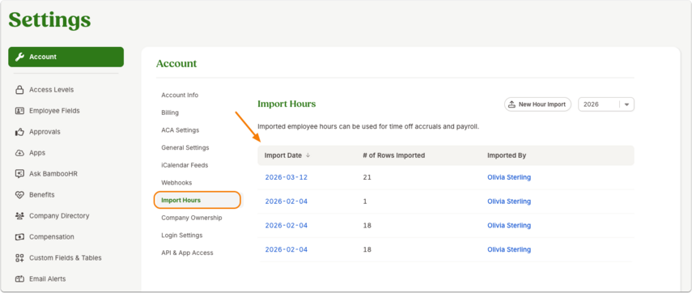The image size is (692, 293).
Task: Click the 1 row imported value
Action: pyautogui.click(x=365, y=202)
